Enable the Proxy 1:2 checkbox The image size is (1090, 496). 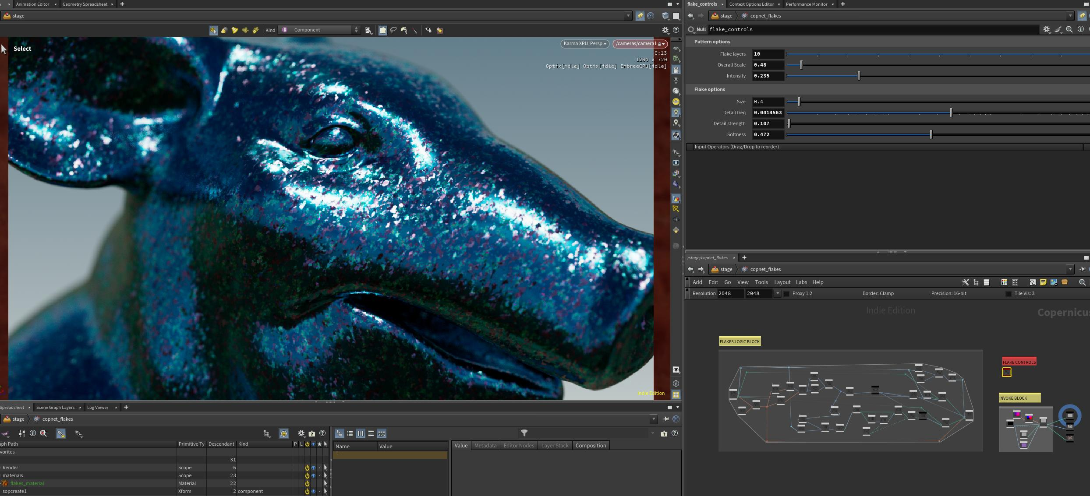(x=787, y=294)
